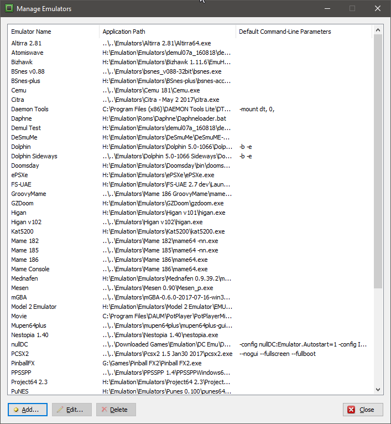This screenshot has height=424, width=391.
Task: Select GZDoom entry
Action: click(x=190, y=203)
